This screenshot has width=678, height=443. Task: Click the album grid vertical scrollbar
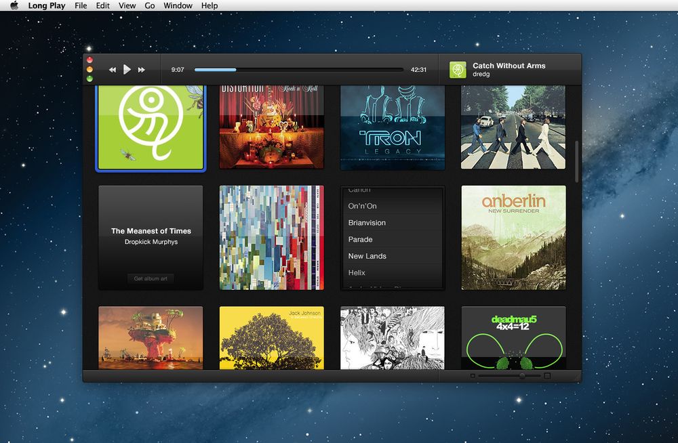[577, 161]
